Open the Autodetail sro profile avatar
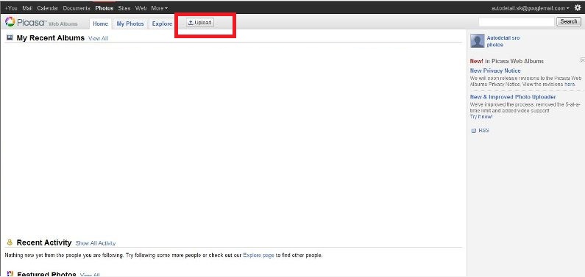This screenshot has width=585, height=277. click(x=477, y=41)
